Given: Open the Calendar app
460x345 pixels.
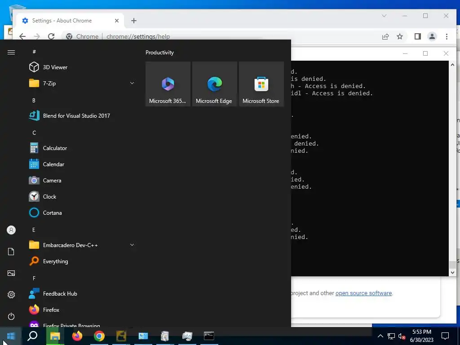Looking at the screenshot, I should (x=82, y=164).
